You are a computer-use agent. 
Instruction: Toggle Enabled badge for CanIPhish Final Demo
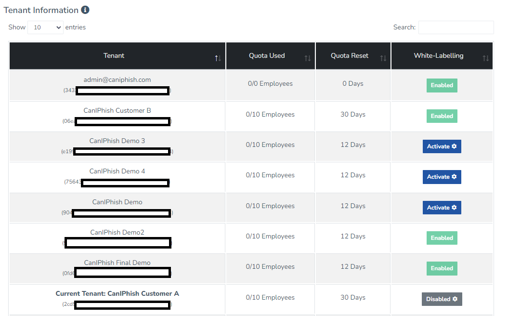coord(442,268)
